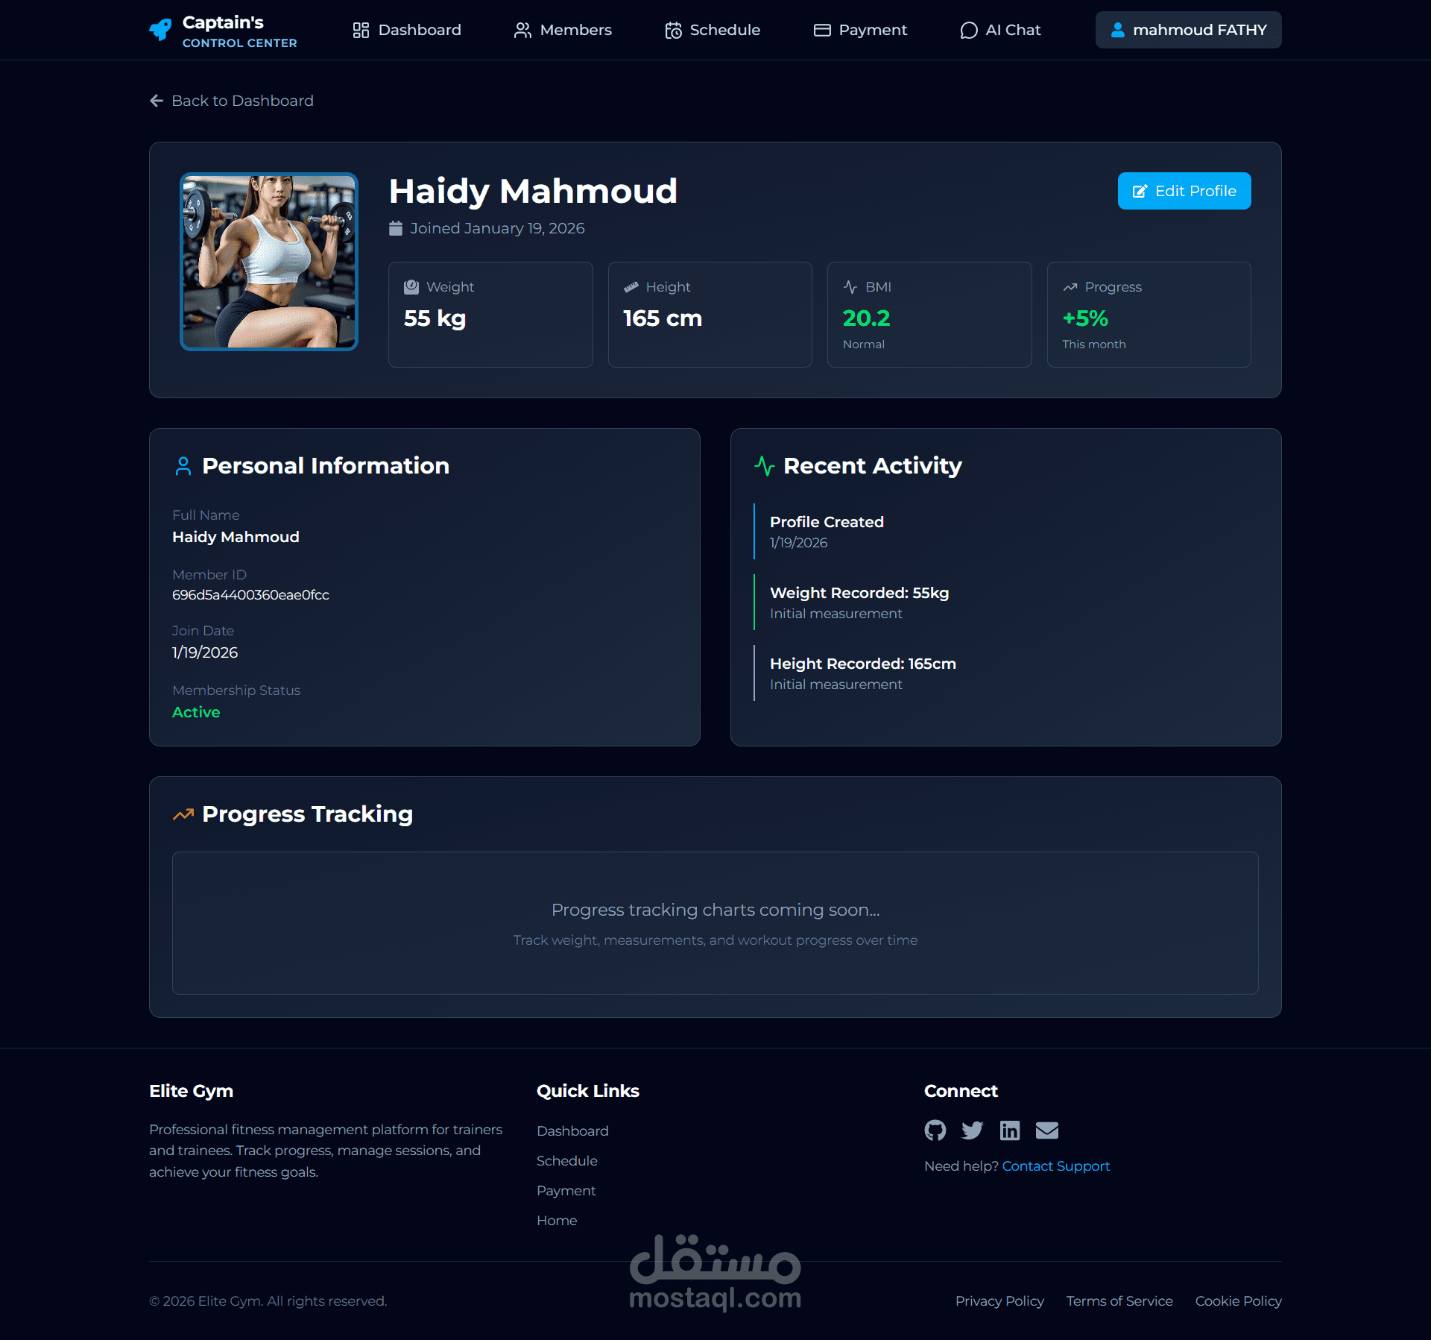Click user avatar icon beside mahmoud FATHY
Screen dimensions: 1431x1340
point(1117,30)
